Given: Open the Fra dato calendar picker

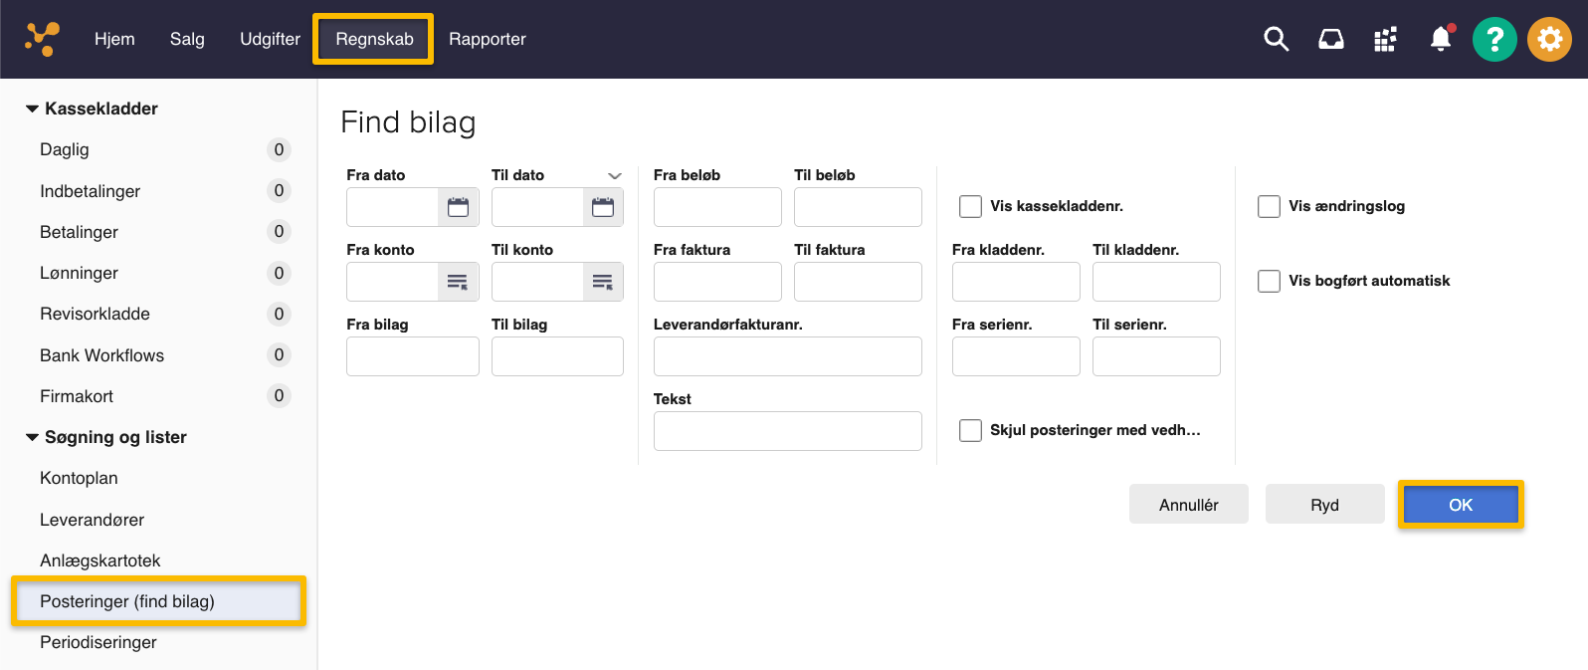Looking at the screenshot, I should click(x=458, y=207).
